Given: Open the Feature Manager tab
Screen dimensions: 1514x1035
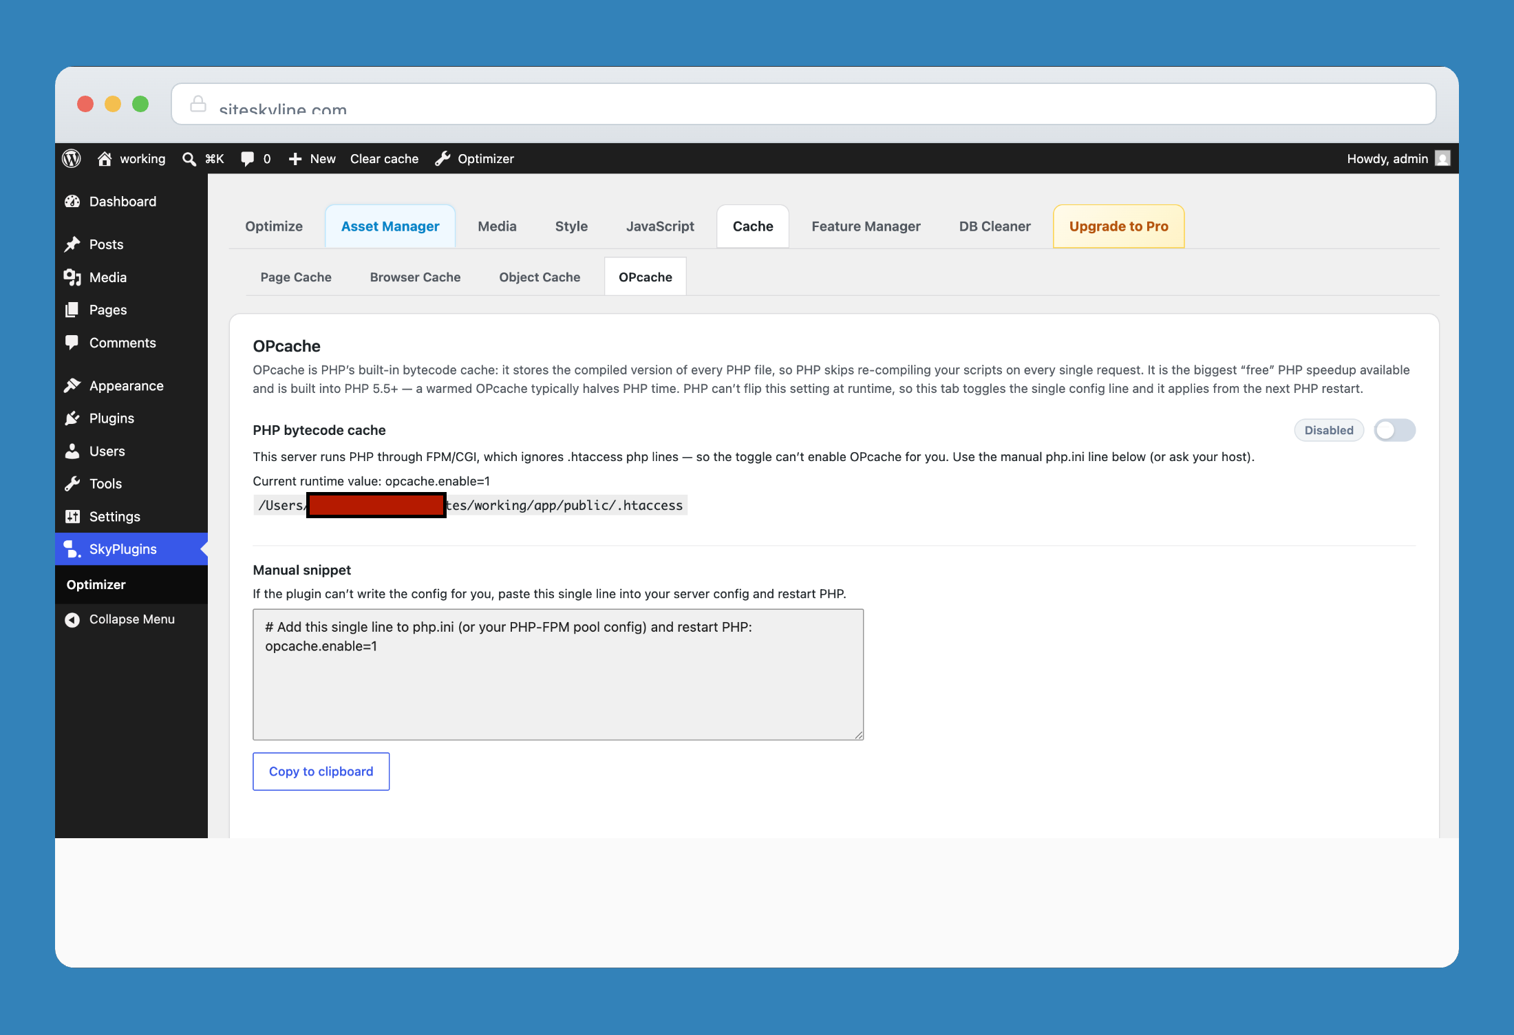Looking at the screenshot, I should 866,226.
